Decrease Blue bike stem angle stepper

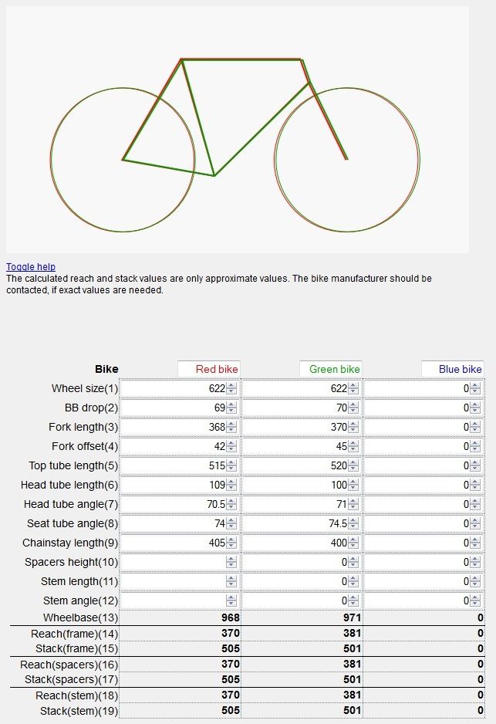click(x=475, y=604)
